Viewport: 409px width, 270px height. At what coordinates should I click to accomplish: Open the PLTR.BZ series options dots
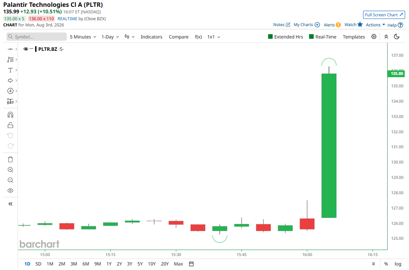[x=32, y=48]
